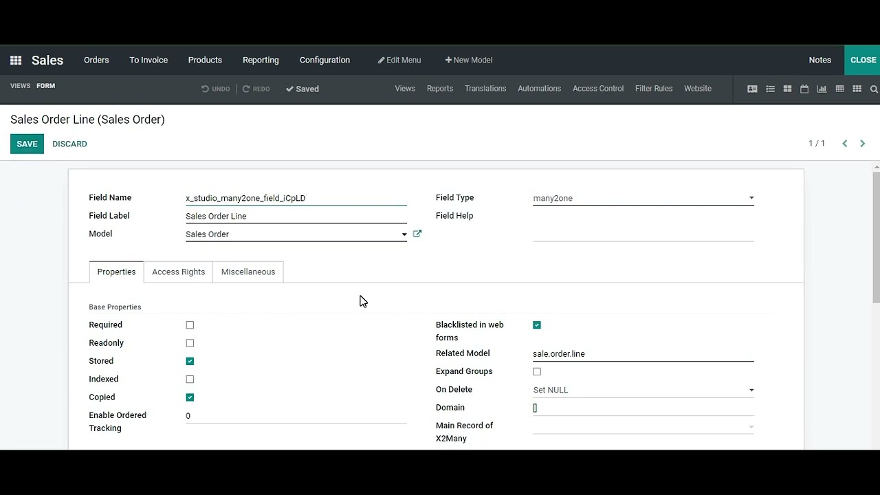This screenshot has width=880, height=495.
Task: Open external link beside Model field
Action: click(x=417, y=234)
